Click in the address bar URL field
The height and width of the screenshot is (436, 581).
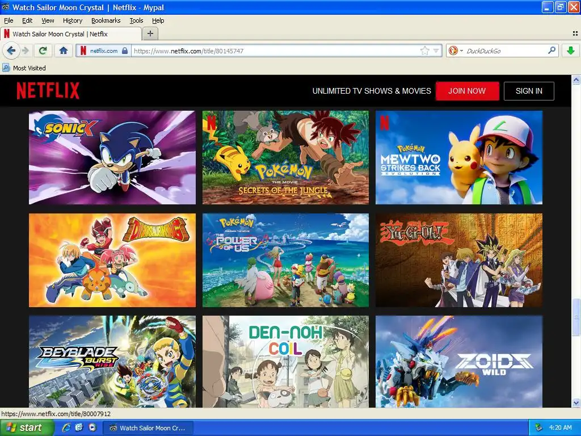[x=275, y=51]
